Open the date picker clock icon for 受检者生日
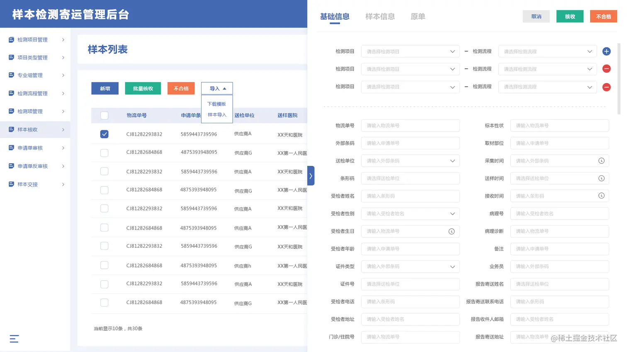This screenshot has width=627, height=352. click(x=452, y=231)
